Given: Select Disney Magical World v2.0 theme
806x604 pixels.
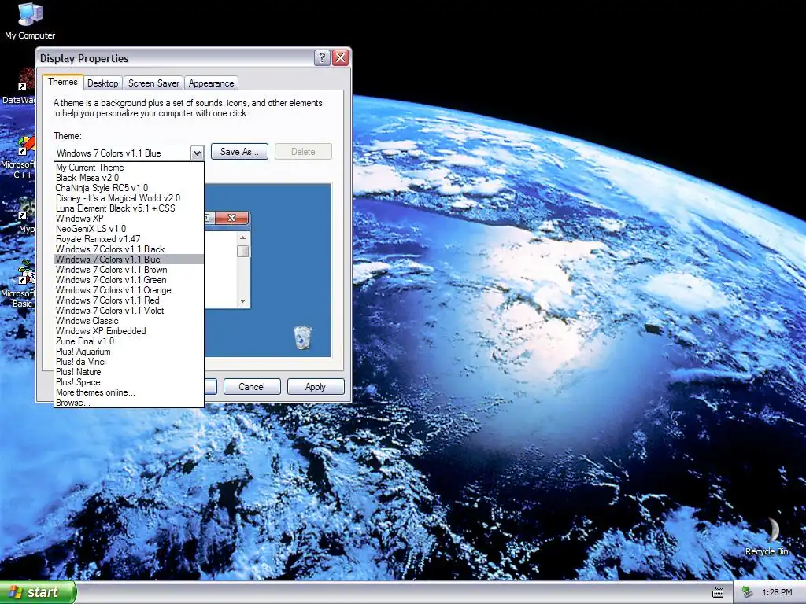Looking at the screenshot, I should pos(129,198).
